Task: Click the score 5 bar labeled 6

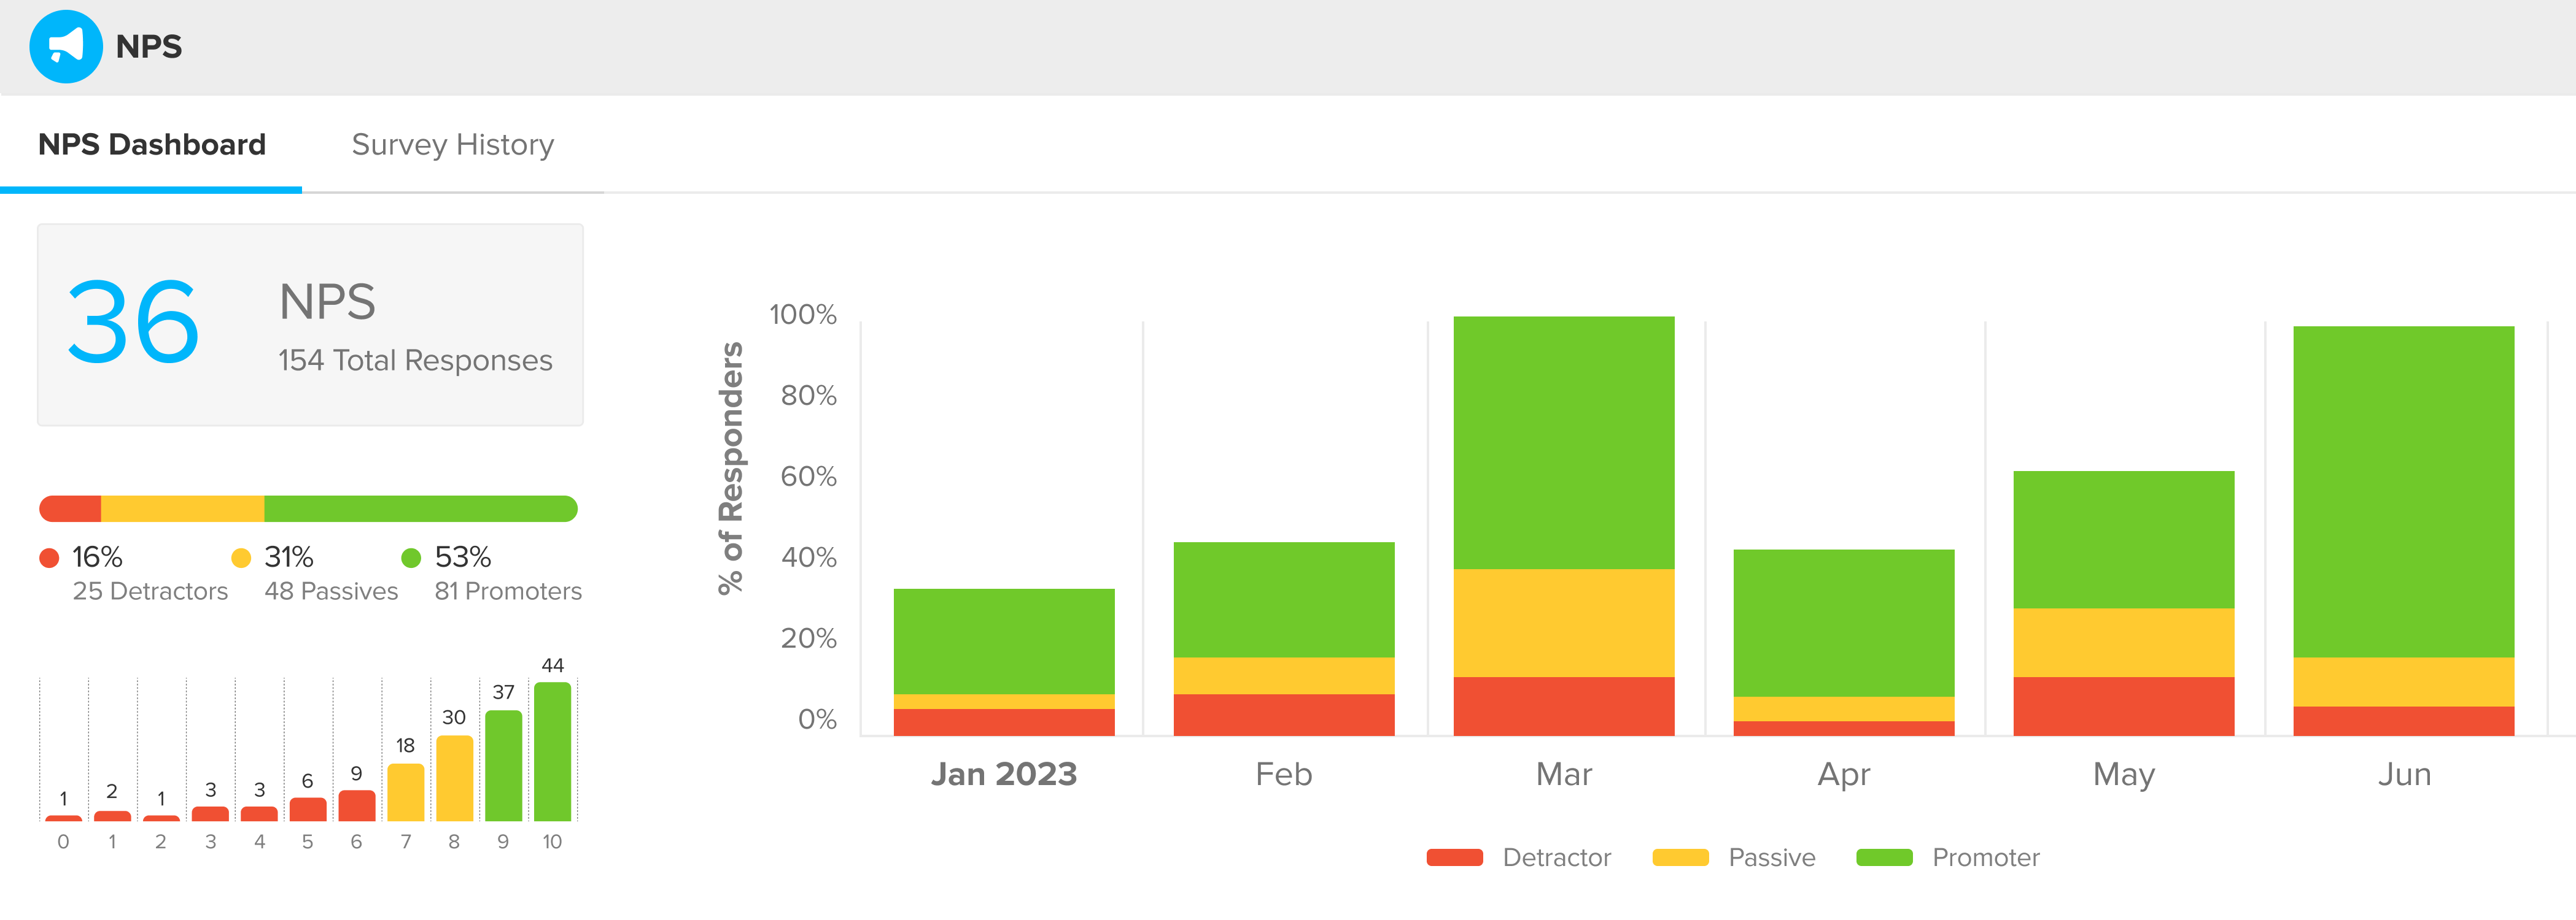Action: tap(308, 809)
